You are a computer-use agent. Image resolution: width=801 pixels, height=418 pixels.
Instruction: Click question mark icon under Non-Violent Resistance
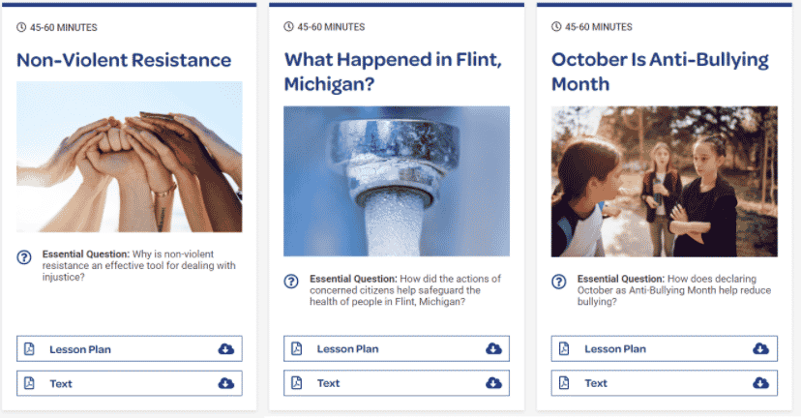24,257
